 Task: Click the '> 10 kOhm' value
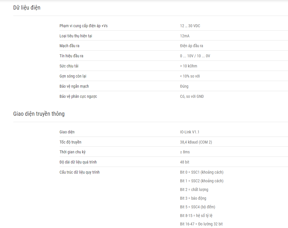(189, 66)
